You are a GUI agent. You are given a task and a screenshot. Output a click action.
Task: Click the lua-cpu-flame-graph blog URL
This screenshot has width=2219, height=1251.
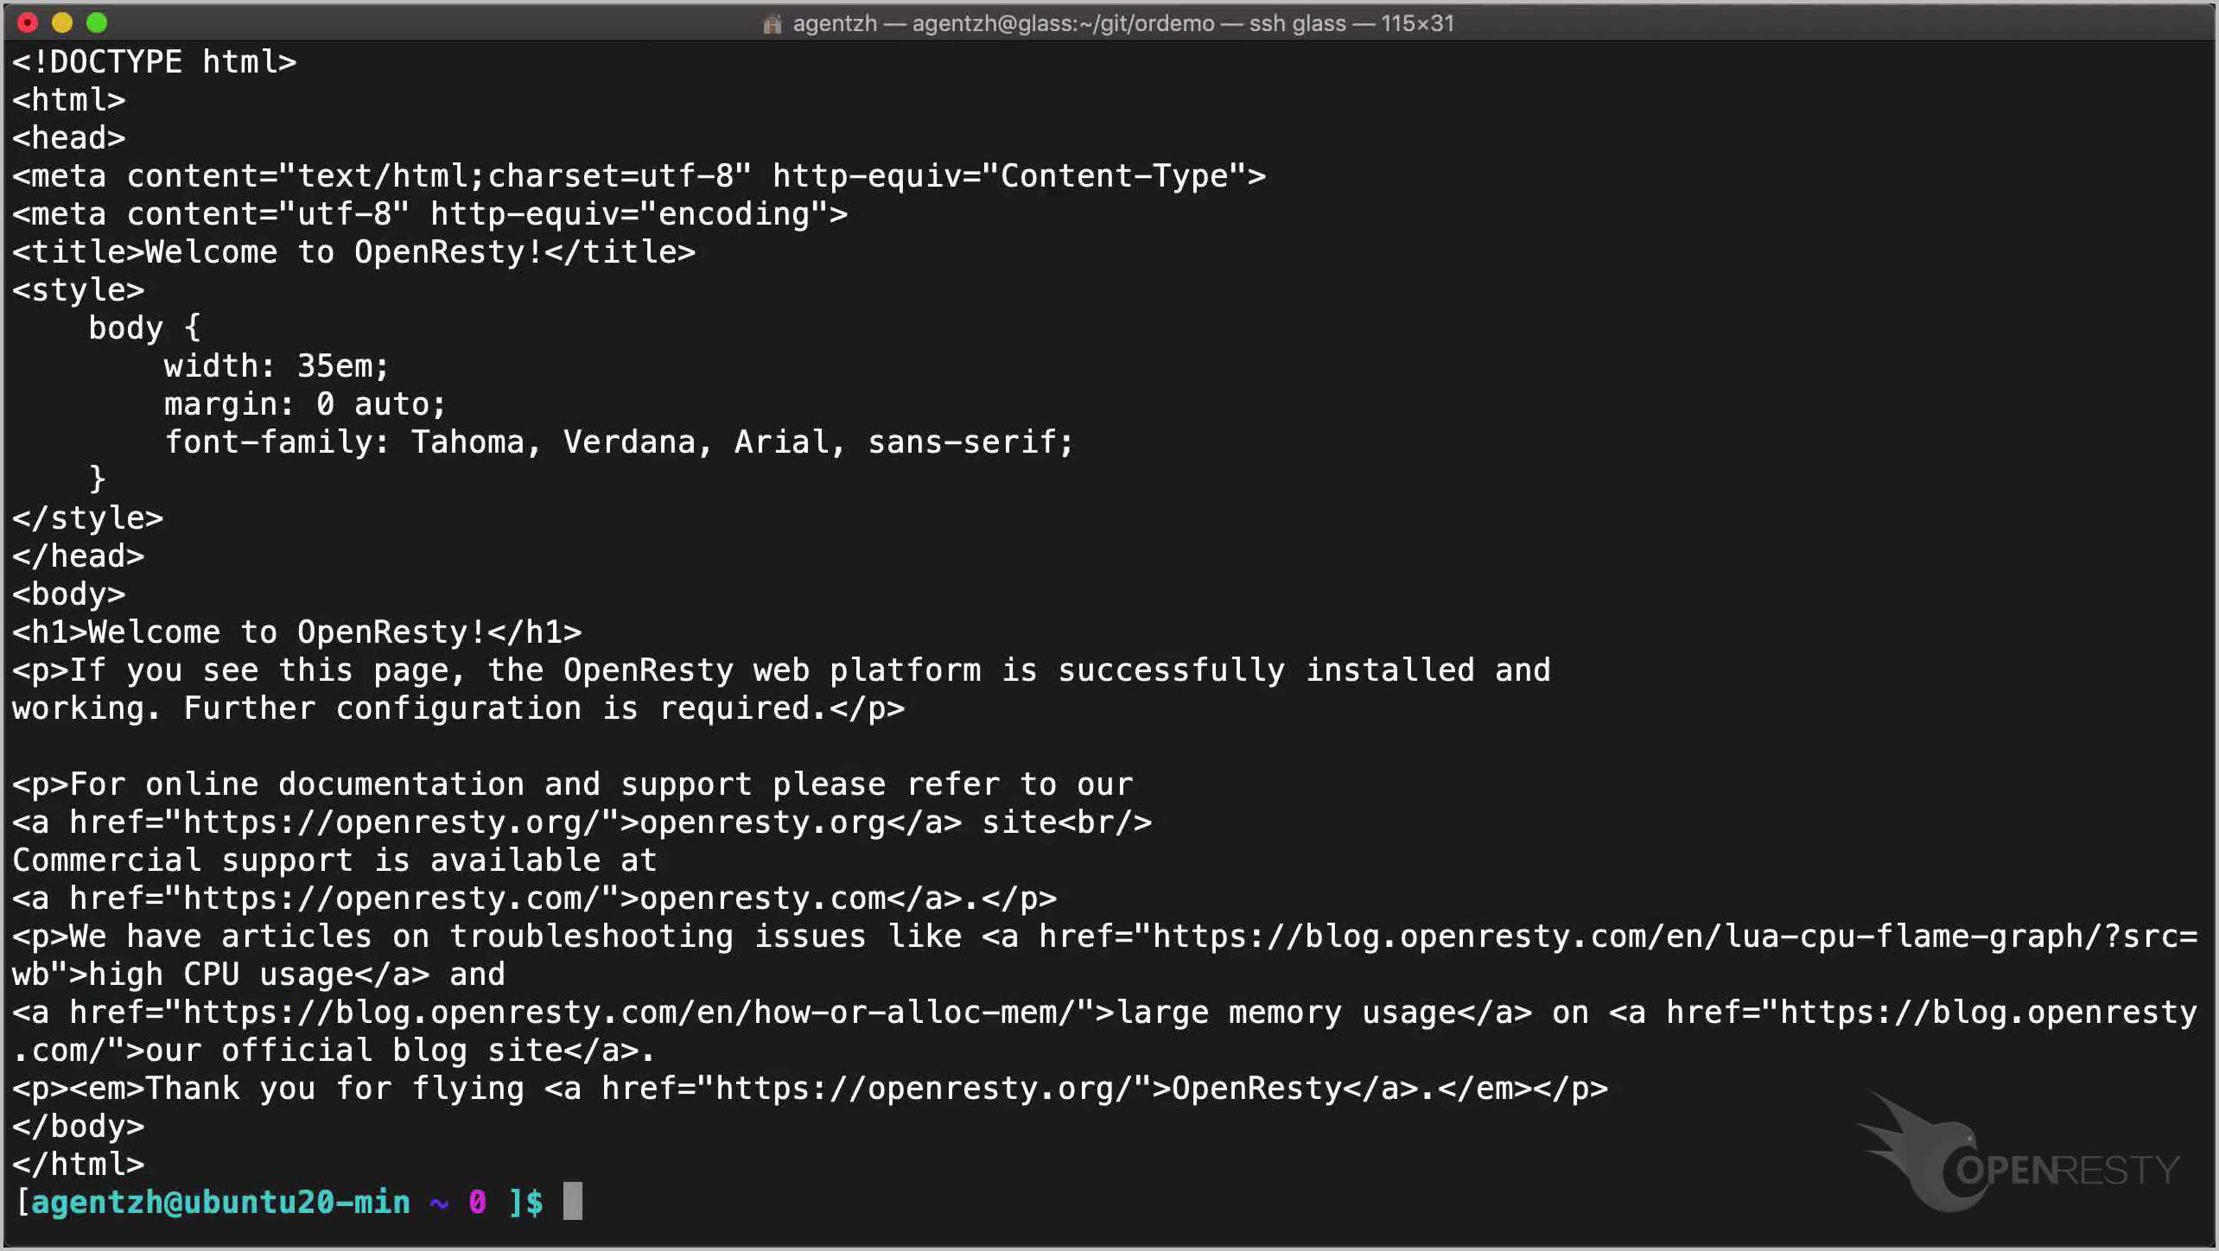coord(1642,937)
